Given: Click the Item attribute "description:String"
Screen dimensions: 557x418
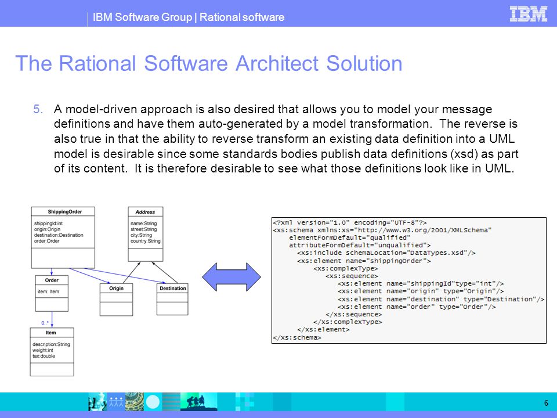Looking at the screenshot, I should 51,344.
